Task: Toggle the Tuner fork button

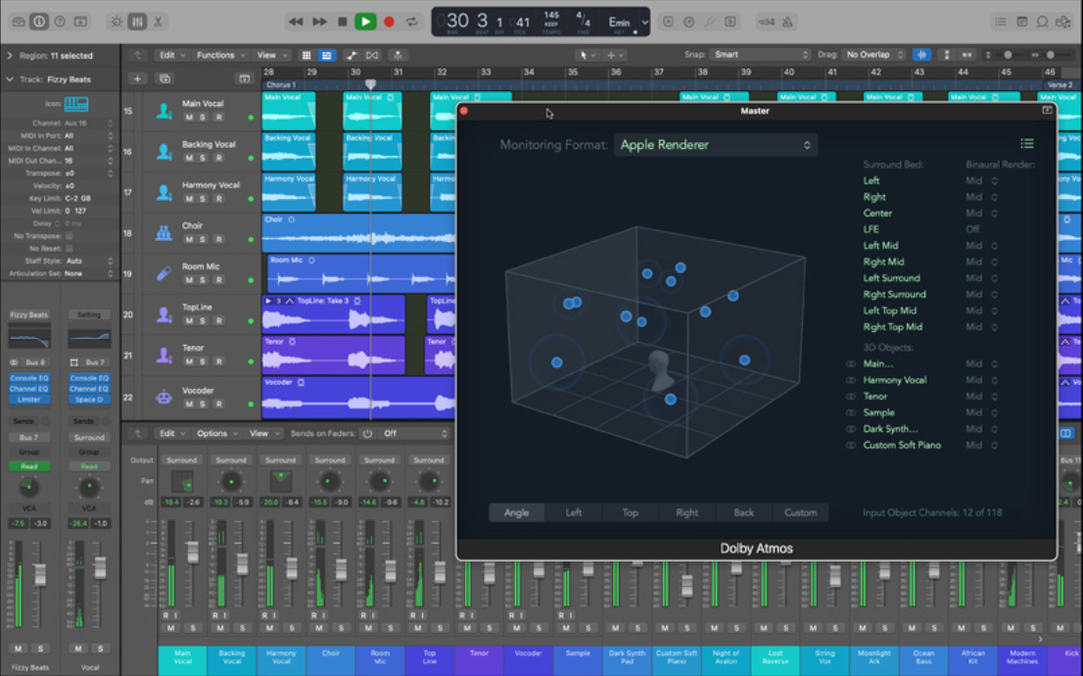Action: (709, 22)
